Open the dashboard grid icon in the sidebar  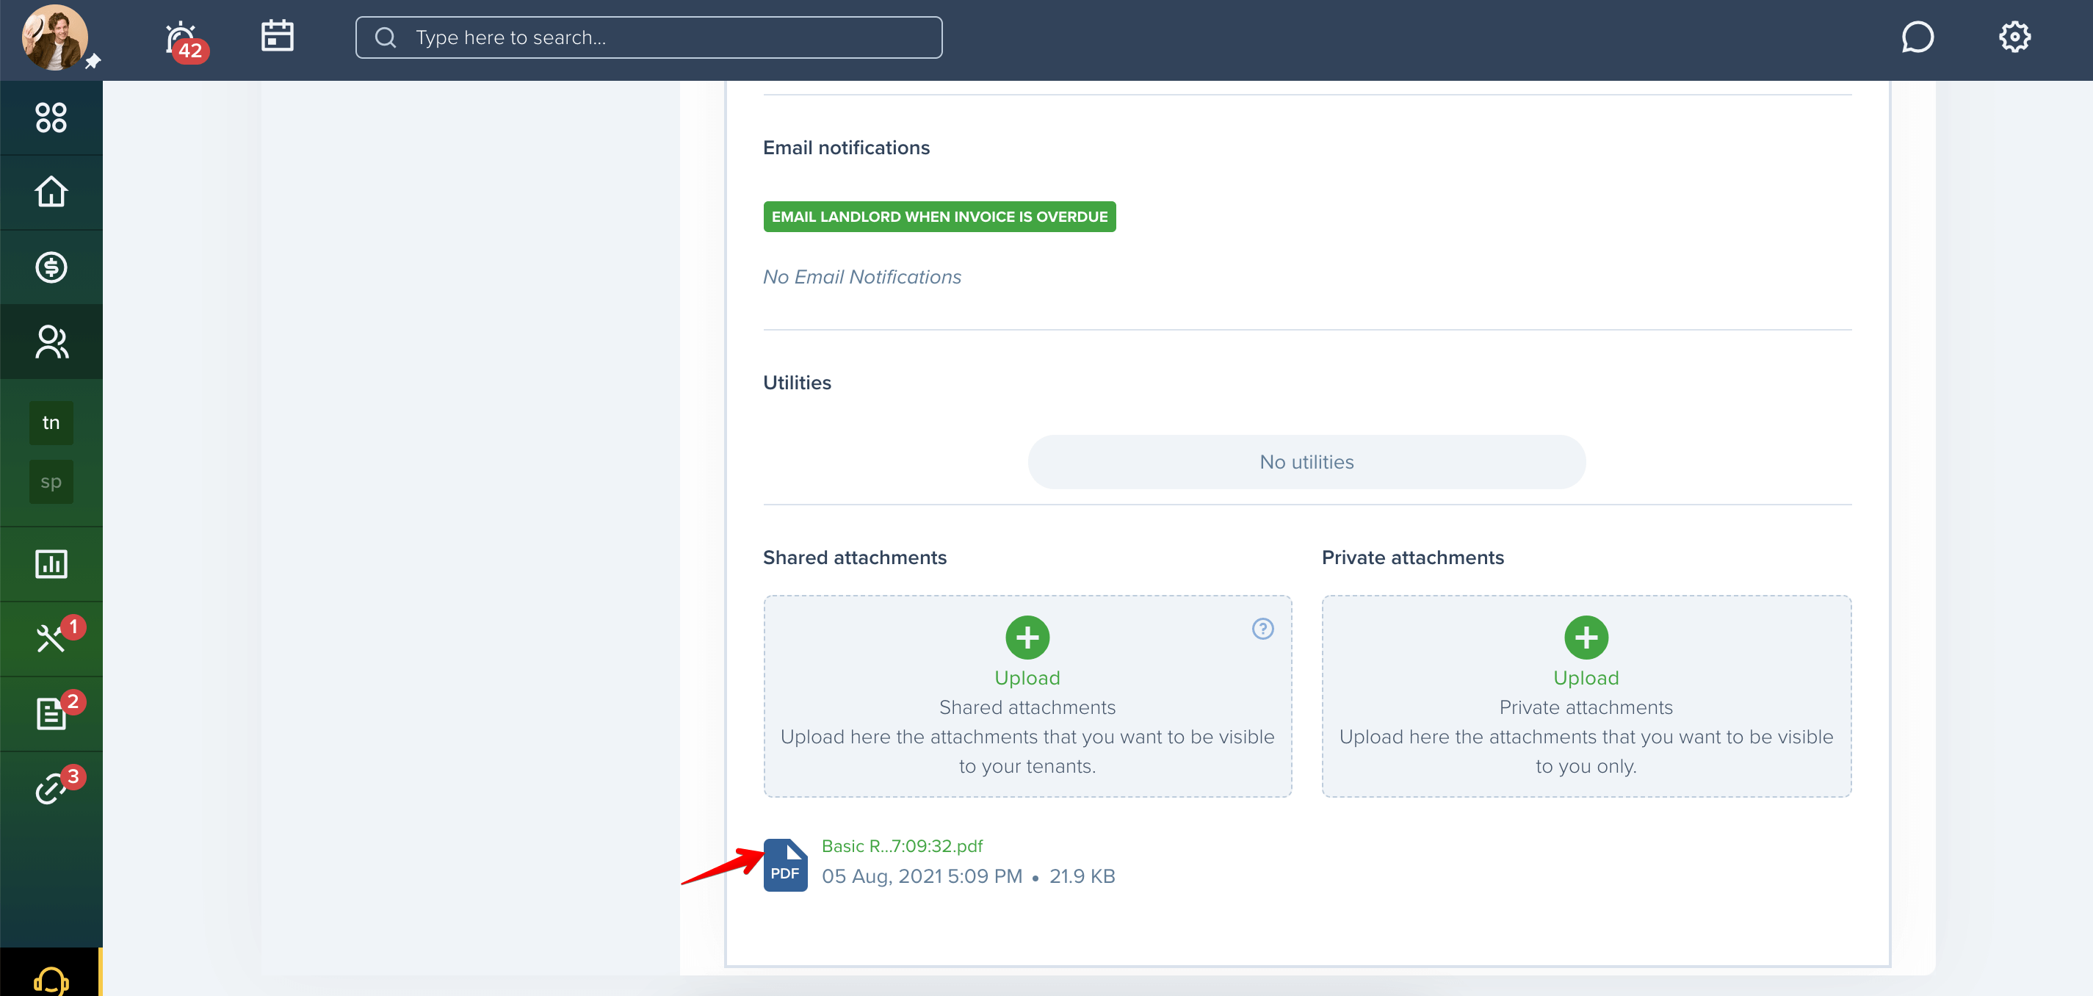click(51, 118)
